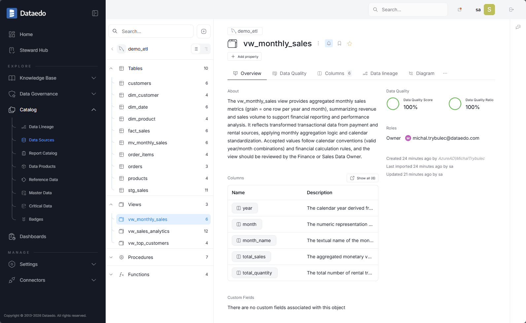This screenshot has width=526, height=323.
Task: Click the Data Products icon
Action: tap(24, 166)
